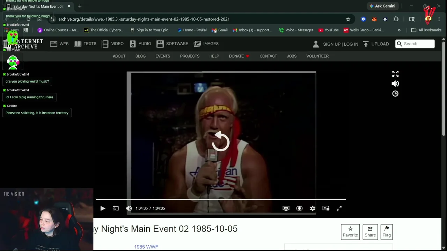Image resolution: width=447 pixels, height=251 pixels.
Task: Open the PROJECTS link
Action: [x=190, y=56]
